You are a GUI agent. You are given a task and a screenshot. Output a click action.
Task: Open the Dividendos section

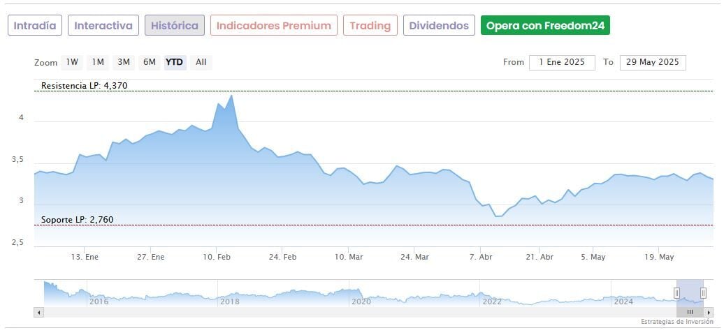click(439, 26)
